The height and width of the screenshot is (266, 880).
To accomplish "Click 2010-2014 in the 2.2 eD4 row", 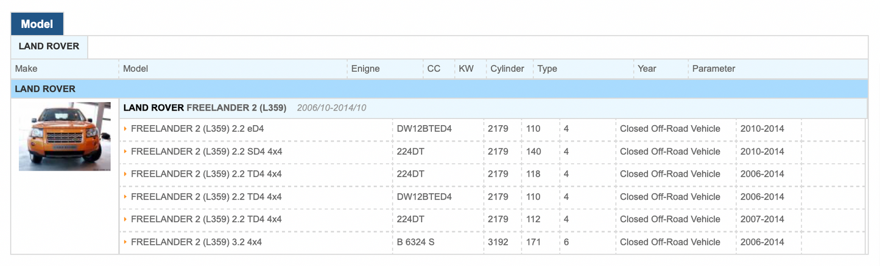I will click(x=762, y=129).
